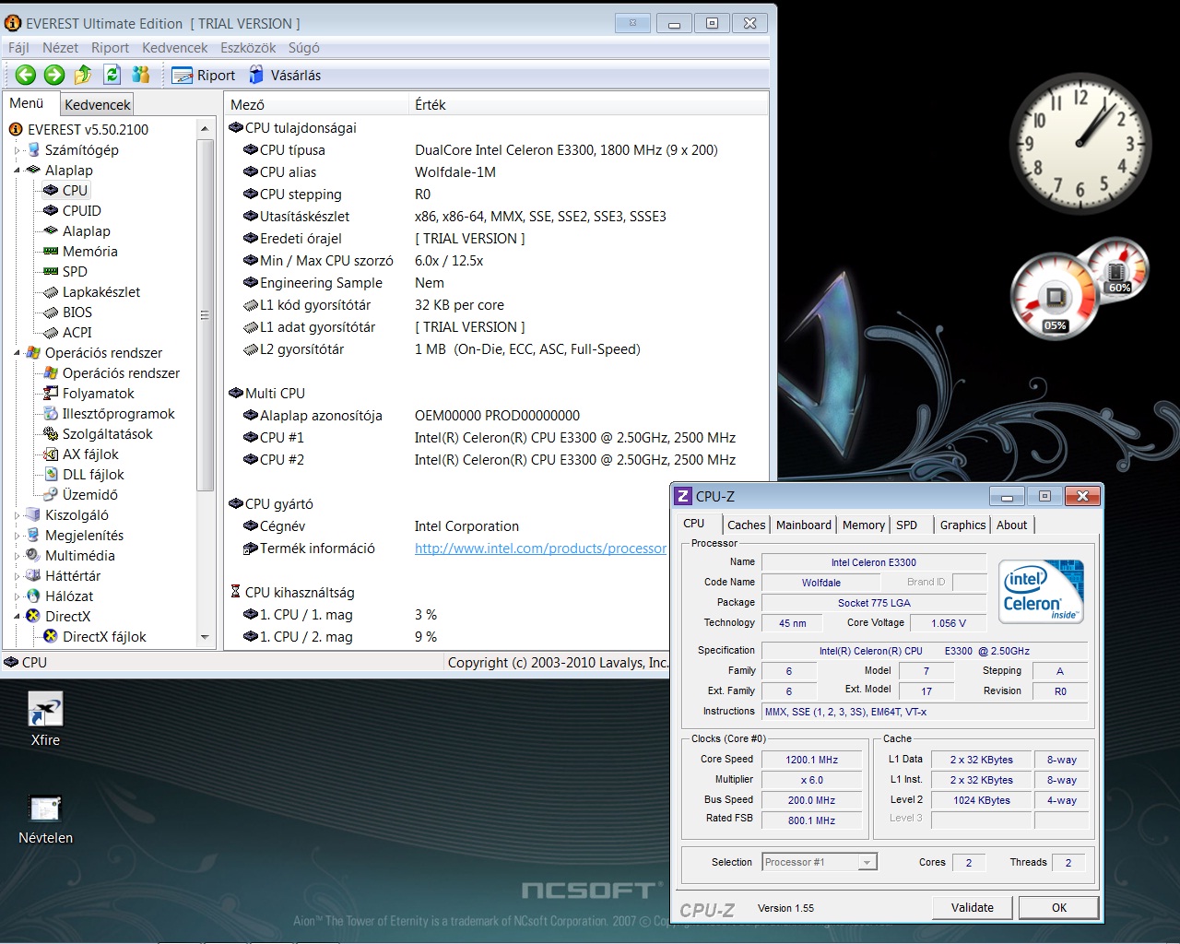Select the BIOS tree item
Image resolution: width=1180 pixels, height=944 pixels.
77,313
